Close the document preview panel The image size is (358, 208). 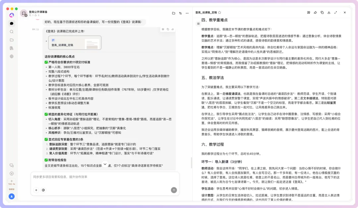coord(345,13)
